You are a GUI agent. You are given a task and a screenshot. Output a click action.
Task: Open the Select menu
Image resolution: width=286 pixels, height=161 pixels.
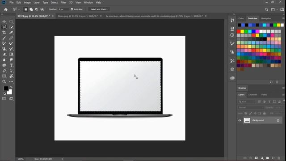[54, 3]
